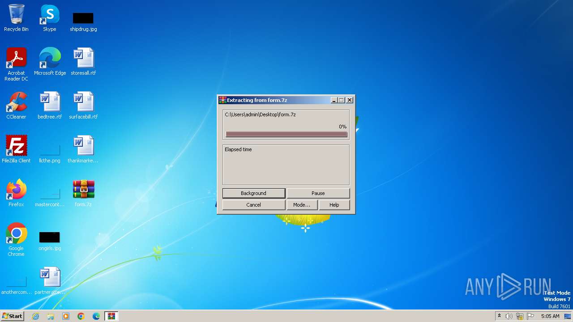Open the Acrobat Reader DC shortcut
The image size is (573, 322).
[16, 64]
